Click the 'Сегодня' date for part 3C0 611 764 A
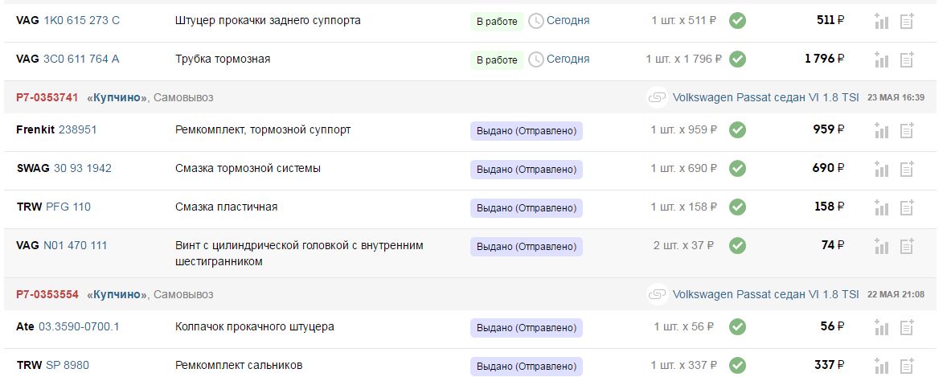This screenshot has height=377, width=951. pyautogui.click(x=568, y=59)
